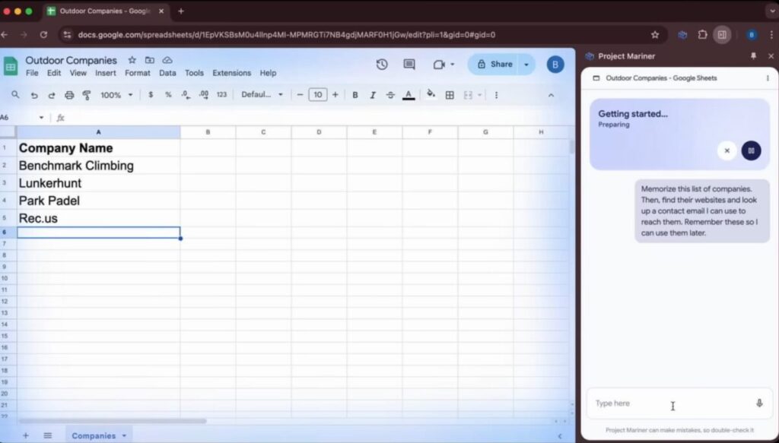Increase font size with plus button

pos(335,95)
